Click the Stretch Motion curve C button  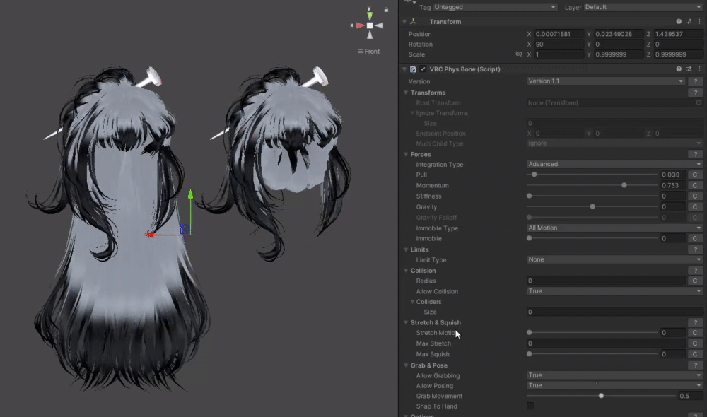695,333
